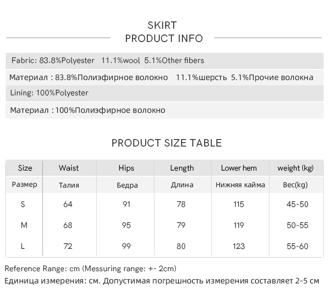
Task: Click lower hem value 115
Action: pyautogui.click(x=239, y=204)
